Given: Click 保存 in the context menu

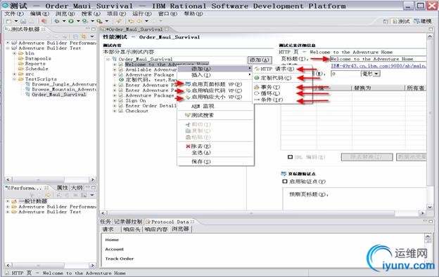Looking at the screenshot, I should (201, 162).
